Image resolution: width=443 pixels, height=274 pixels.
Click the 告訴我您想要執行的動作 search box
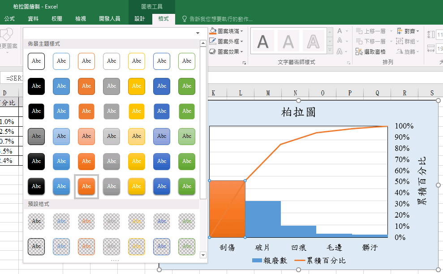tap(220, 19)
